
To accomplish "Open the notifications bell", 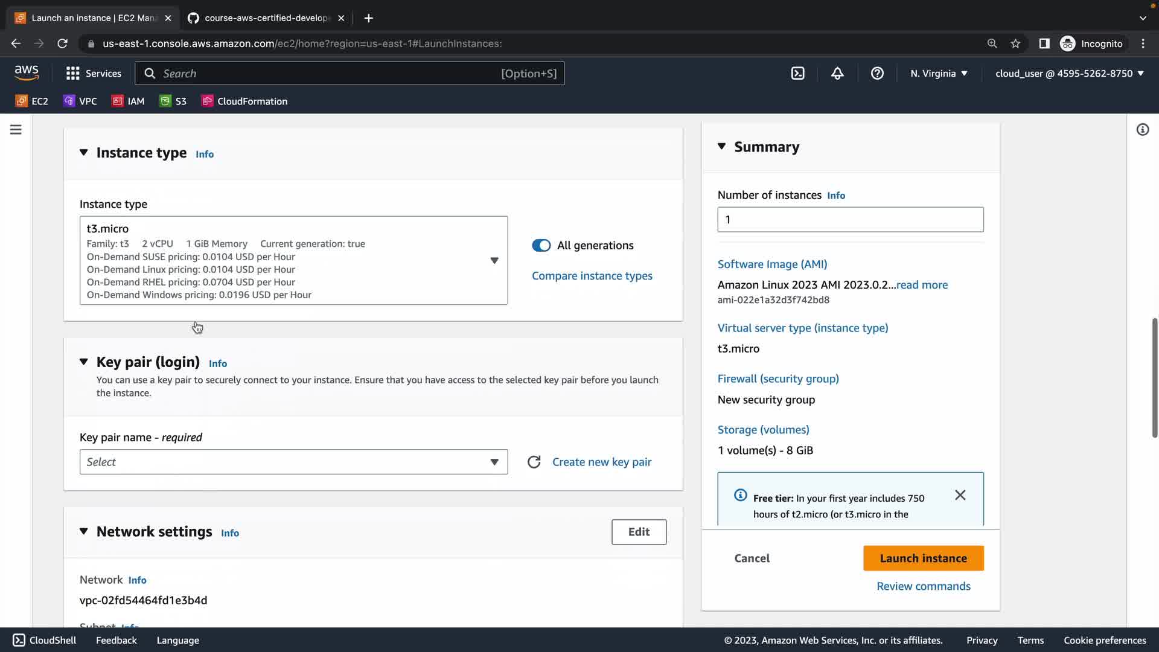I will click(837, 73).
